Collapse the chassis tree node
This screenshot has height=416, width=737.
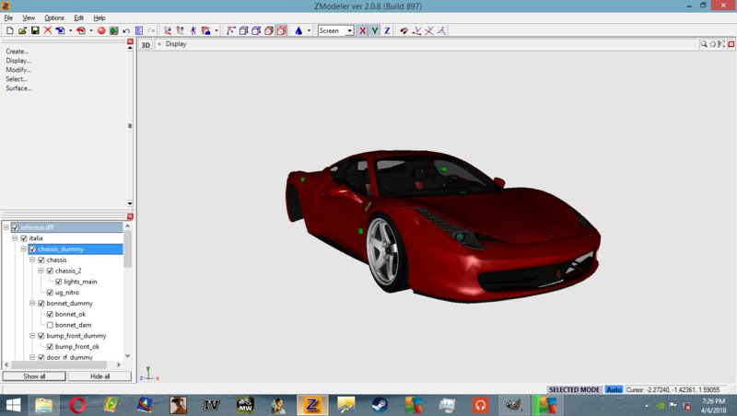pyautogui.click(x=32, y=260)
